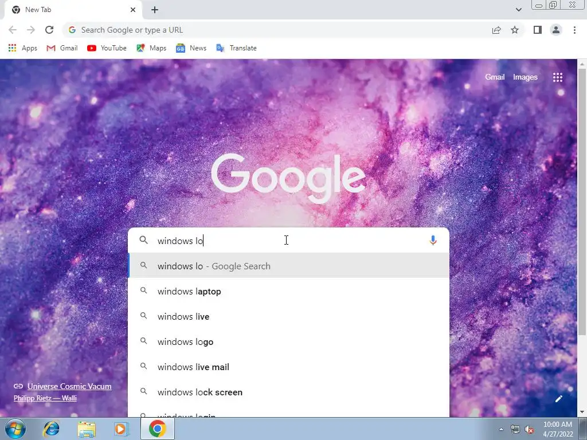Launch Internet Explorer from the taskbar
The width and height of the screenshot is (587, 440).
click(51, 429)
